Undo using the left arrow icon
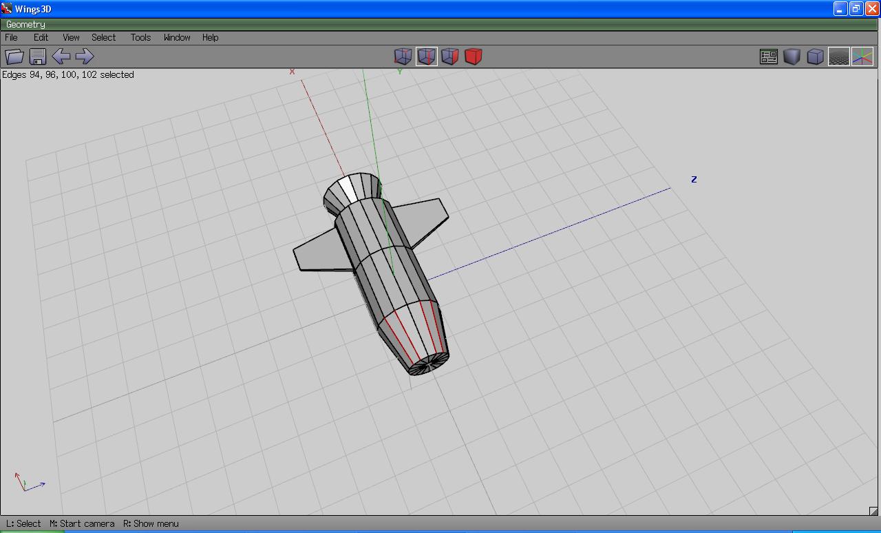 [x=61, y=56]
